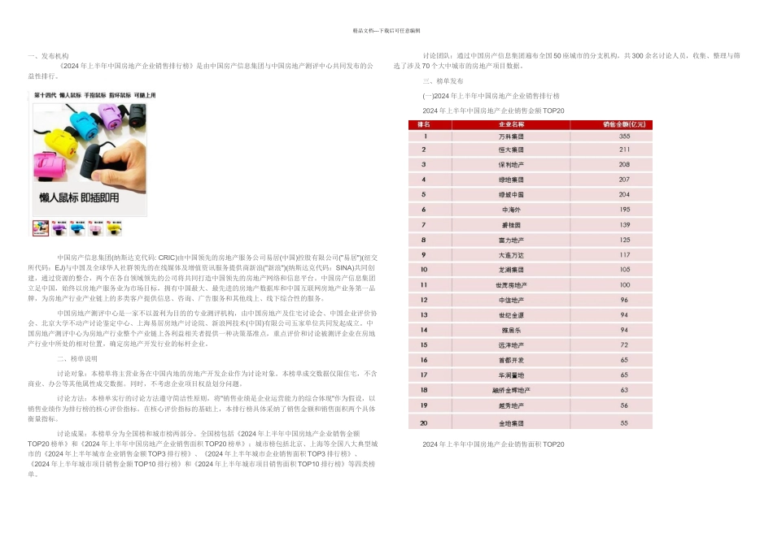This screenshot has width=773, height=546.
Task: Click the sales value 208
Action: click(x=624, y=164)
